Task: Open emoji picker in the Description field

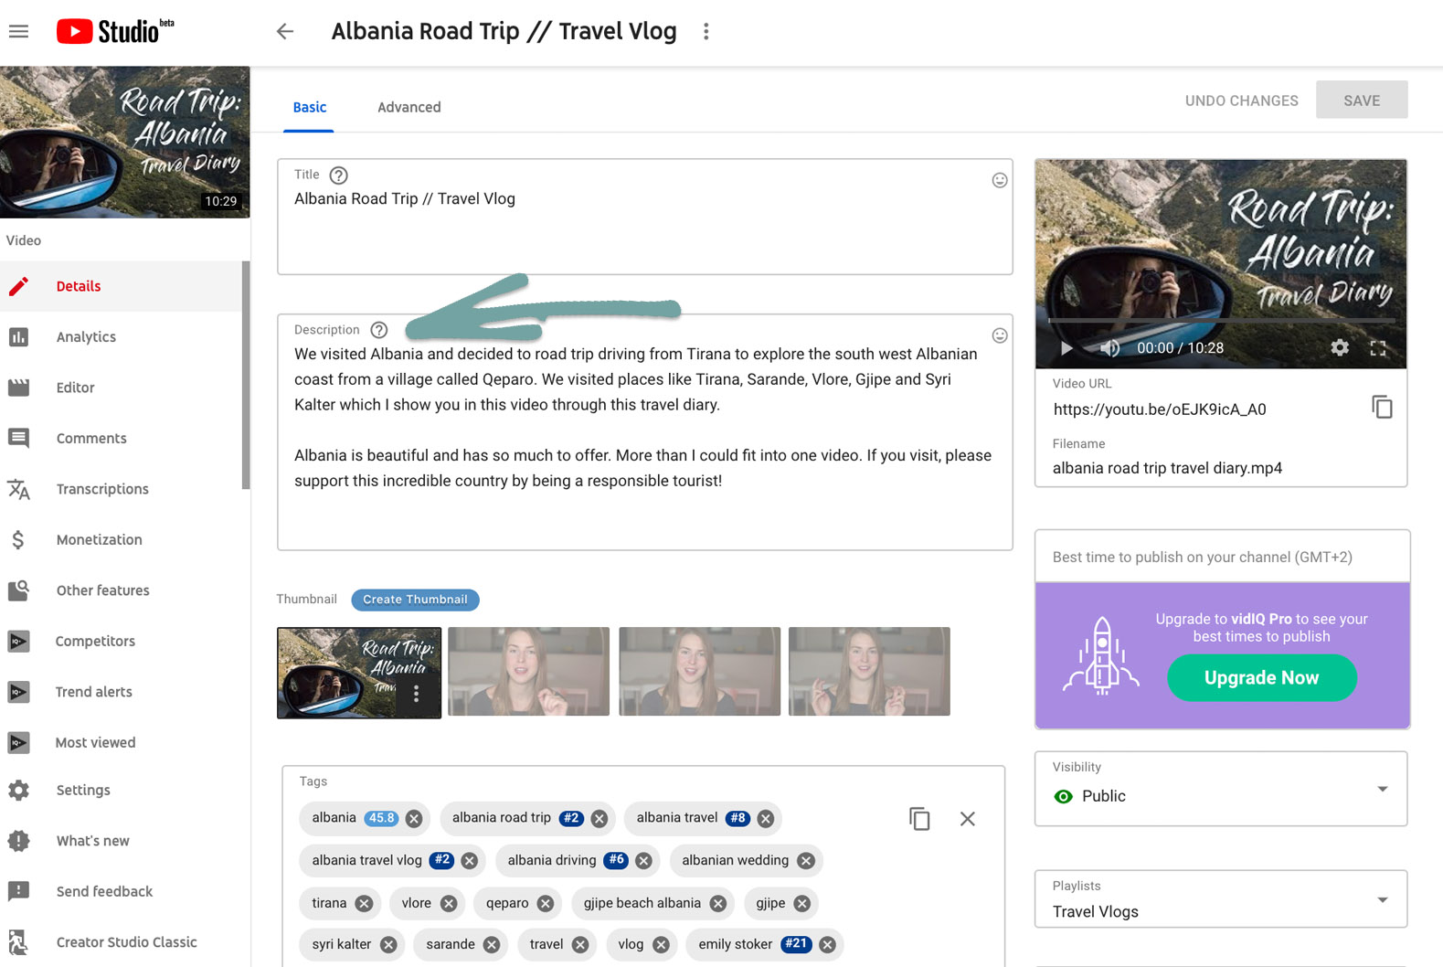Action: [x=1000, y=335]
